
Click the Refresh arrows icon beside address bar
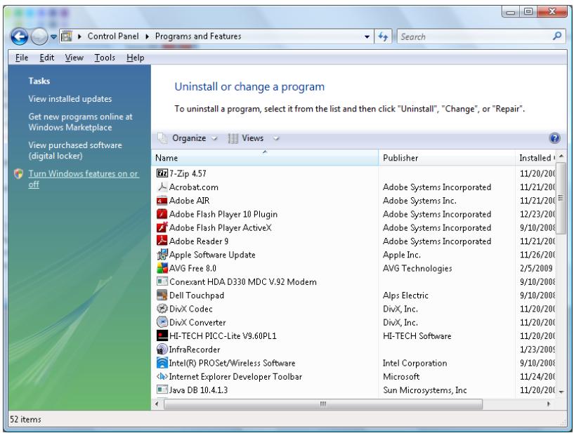[383, 36]
